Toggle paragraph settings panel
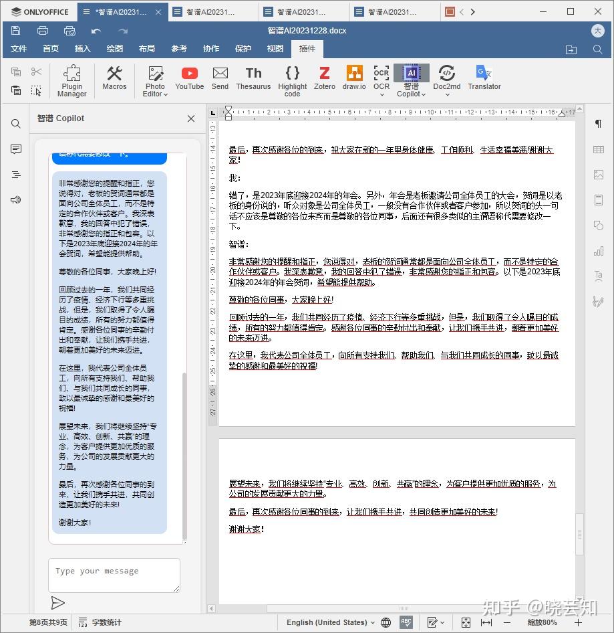 pos(599,124)
